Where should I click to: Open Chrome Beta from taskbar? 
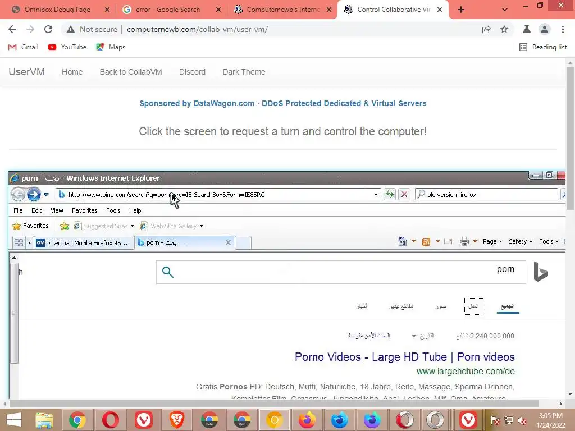[209, 420]
